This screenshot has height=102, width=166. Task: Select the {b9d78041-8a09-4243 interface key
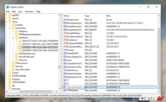[40, 50]
